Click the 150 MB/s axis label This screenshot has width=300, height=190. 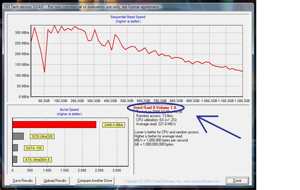(22, 64)
